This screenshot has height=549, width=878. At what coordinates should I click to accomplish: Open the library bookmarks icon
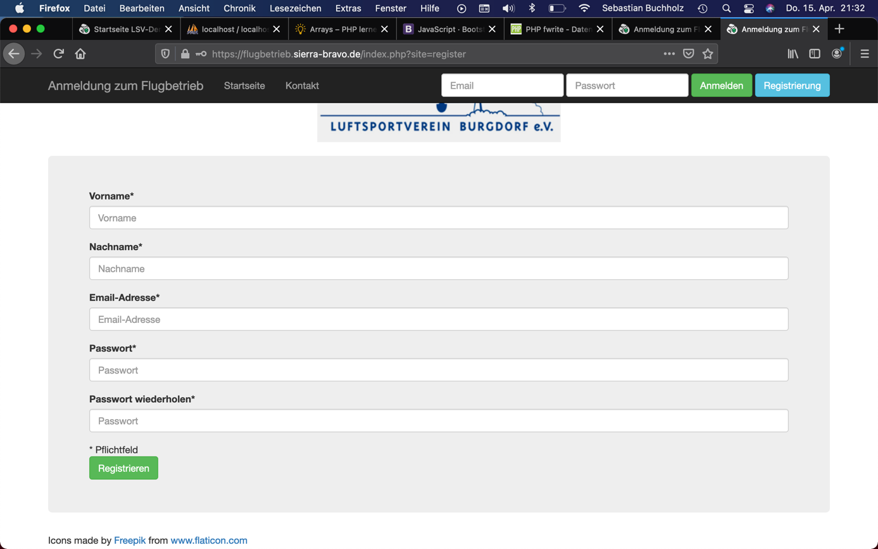click(x=793, y=54)
